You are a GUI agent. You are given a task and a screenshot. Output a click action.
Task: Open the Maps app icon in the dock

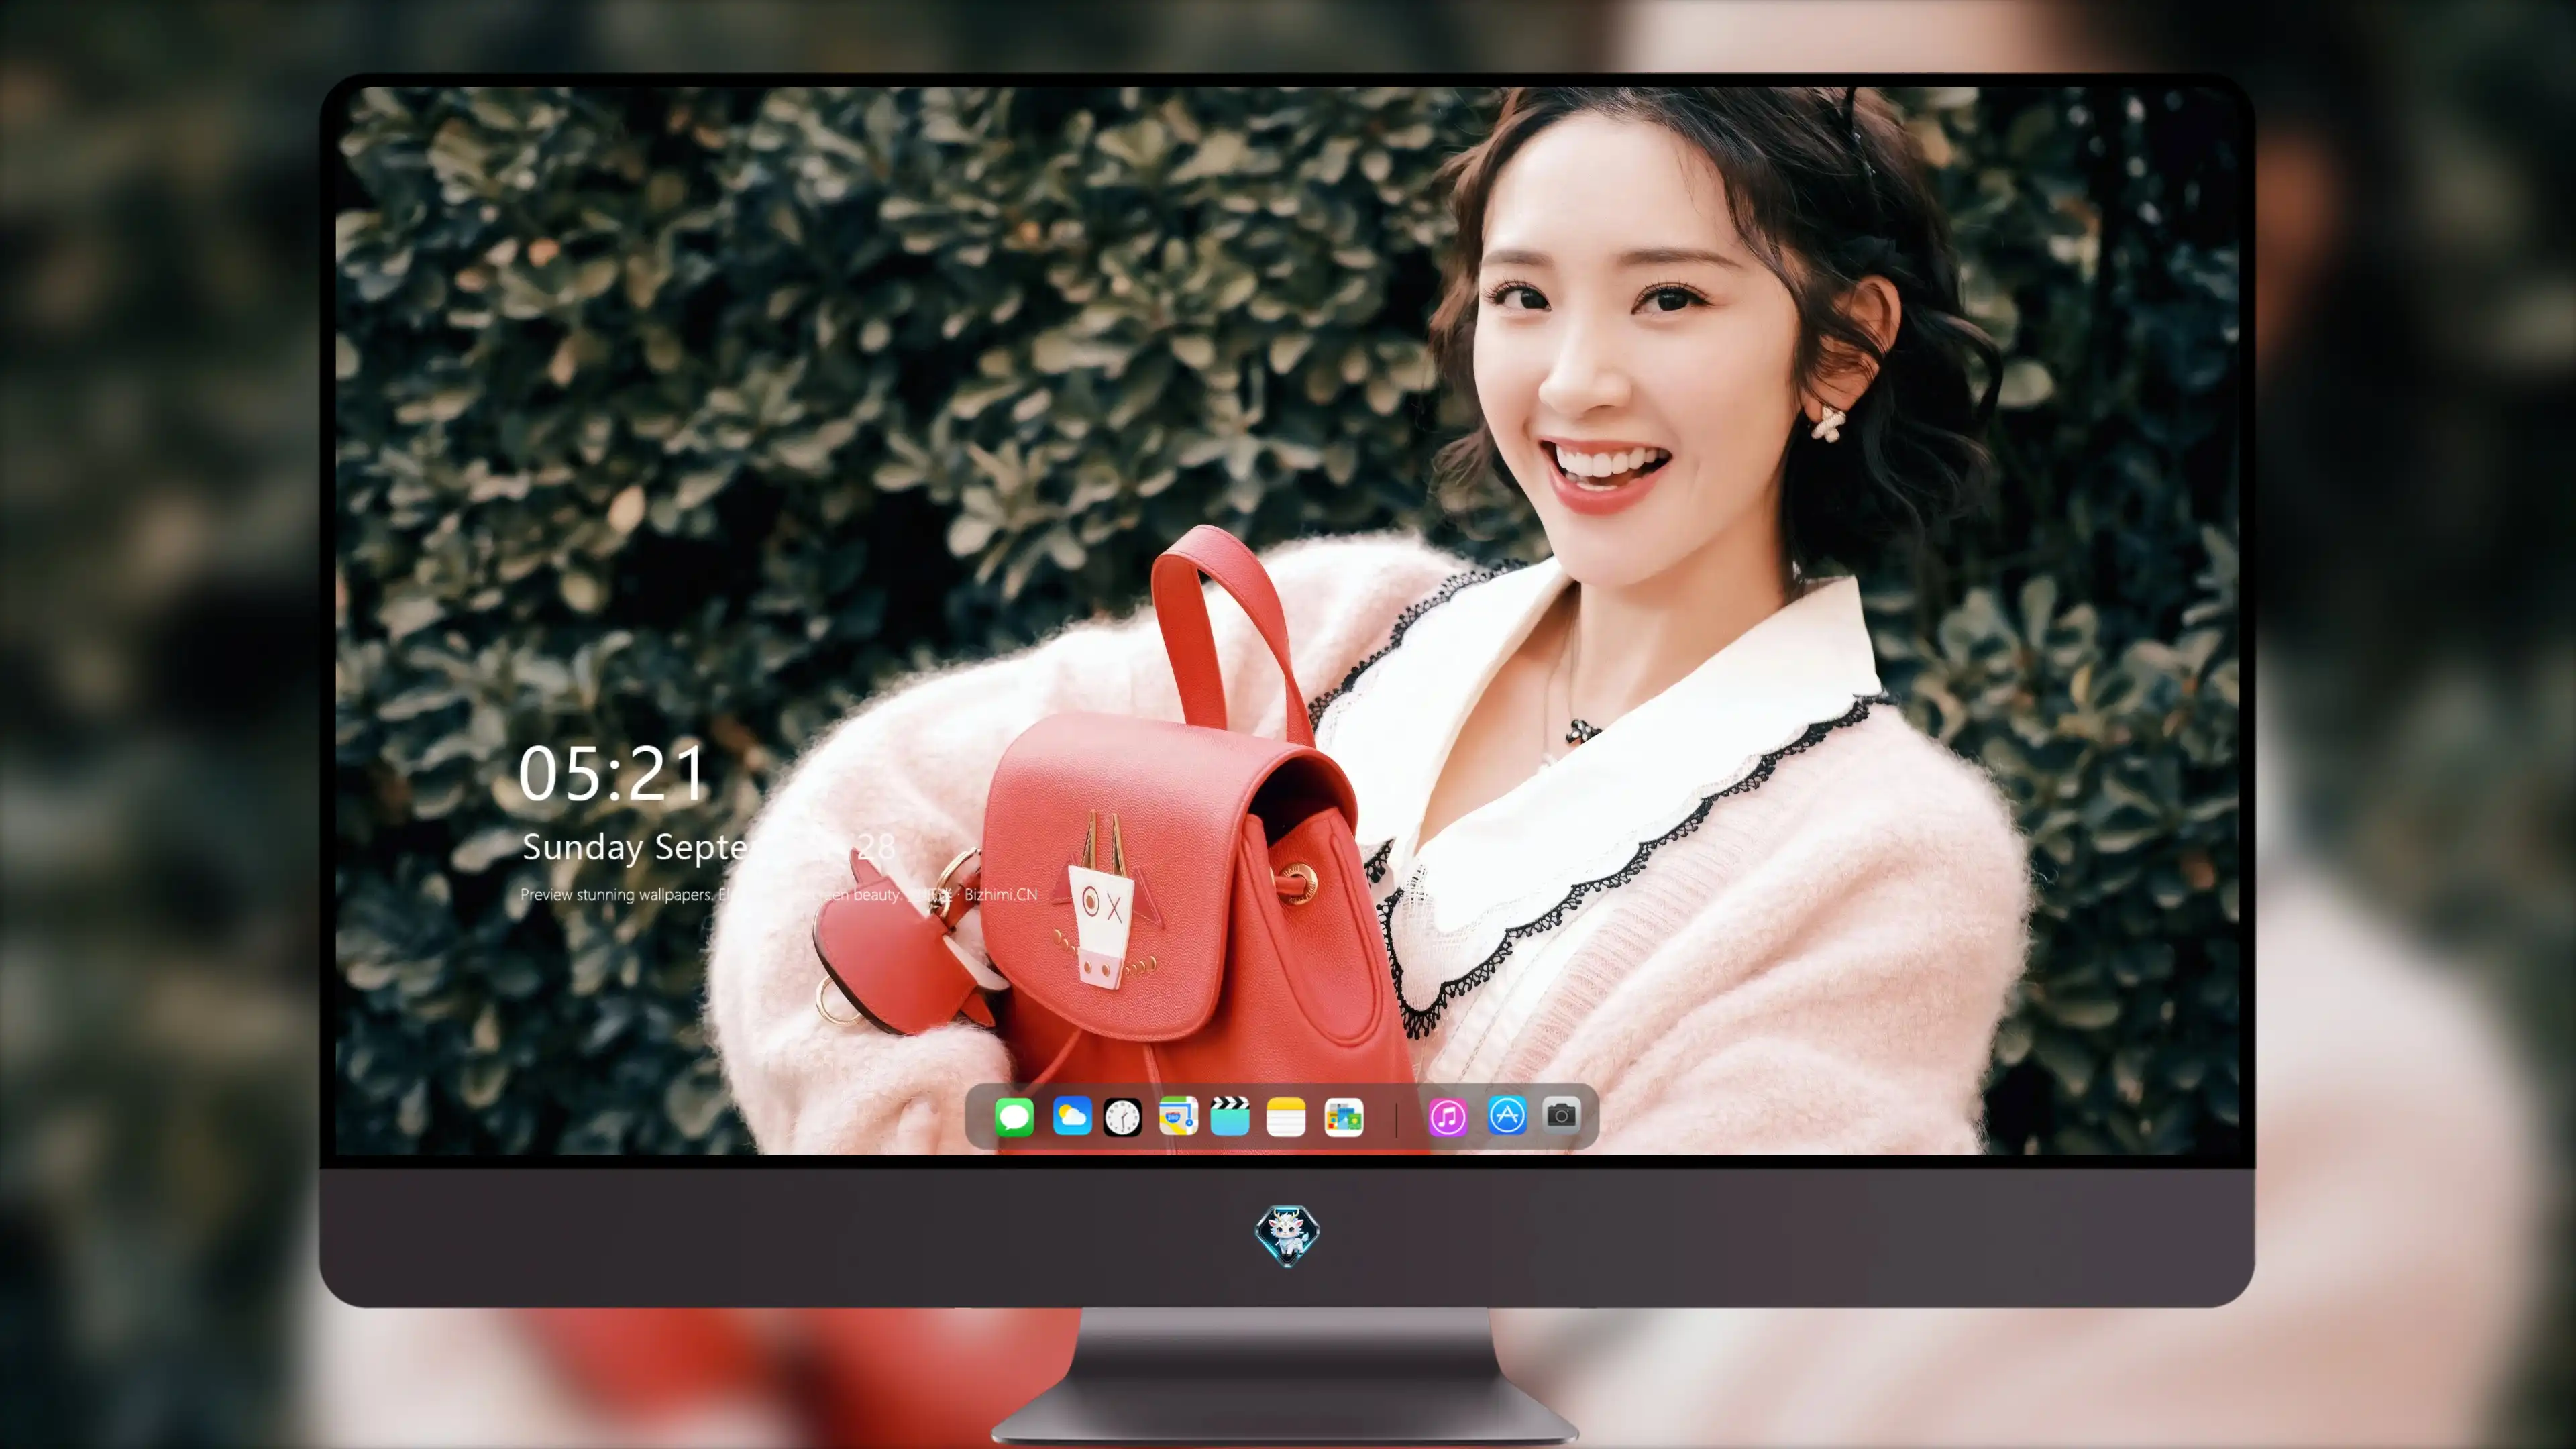coord(1178,1116)
